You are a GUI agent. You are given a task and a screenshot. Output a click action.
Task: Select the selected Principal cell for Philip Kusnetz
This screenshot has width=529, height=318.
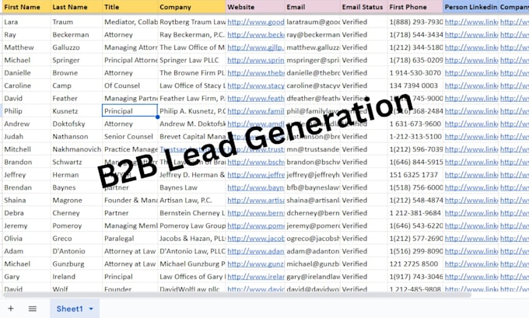tap(130, 111)
